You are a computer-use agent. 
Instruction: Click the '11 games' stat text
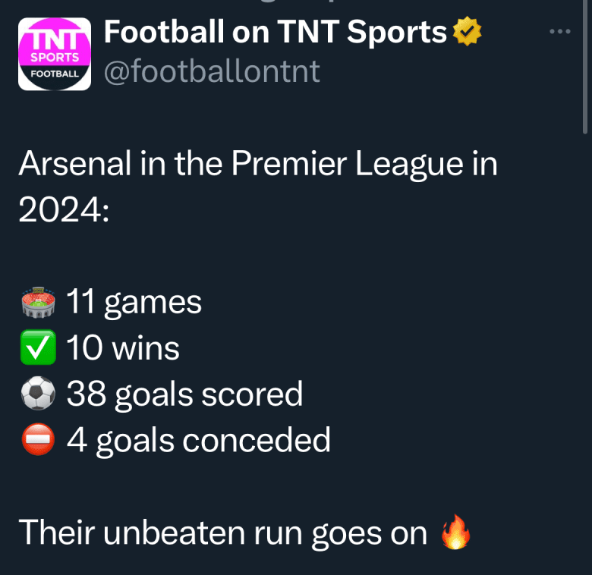(x=134, y=303)
